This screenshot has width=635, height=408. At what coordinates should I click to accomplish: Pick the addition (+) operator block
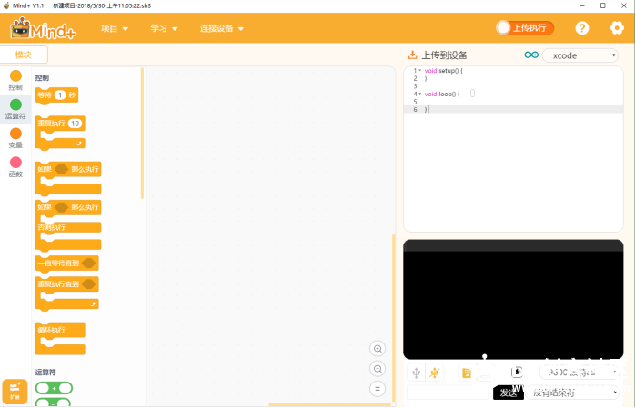coord(54,388)
